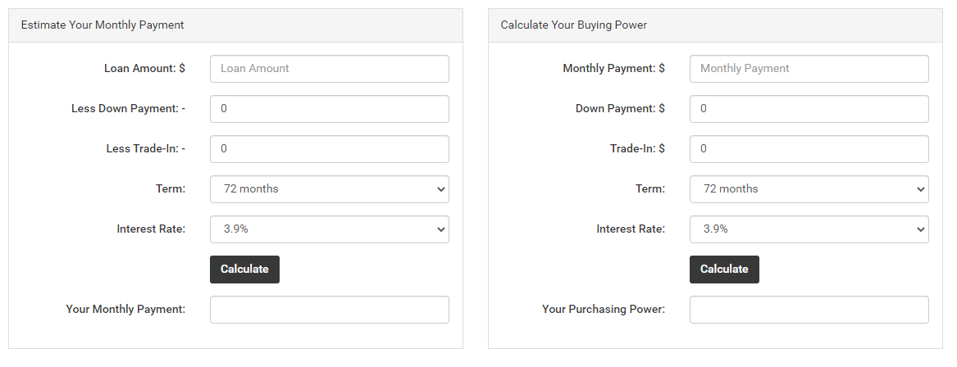The height and width of the screenshot is (367, 957).
Task: Click the Monthly Payment input in Buying Power
Action: pyautogui.click(x=809, y=69)
